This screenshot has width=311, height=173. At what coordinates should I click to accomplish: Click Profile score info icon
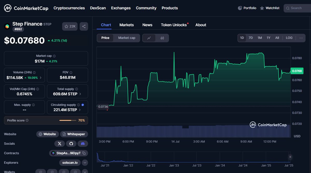pos(27,121)
